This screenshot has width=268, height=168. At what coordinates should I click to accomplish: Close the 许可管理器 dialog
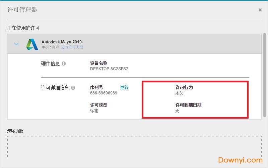coord(260,10)
